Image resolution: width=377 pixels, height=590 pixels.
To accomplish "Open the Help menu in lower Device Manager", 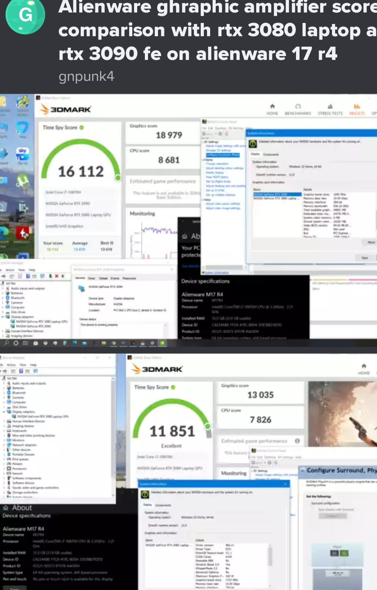I will click(33, 365).
